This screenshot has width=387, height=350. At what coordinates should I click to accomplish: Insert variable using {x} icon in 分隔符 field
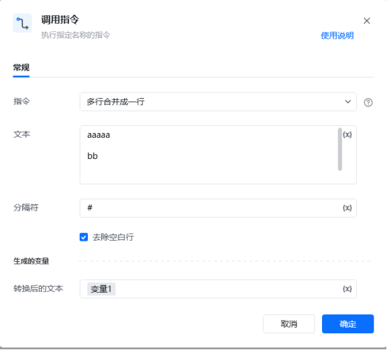click(x=347, y=208)
